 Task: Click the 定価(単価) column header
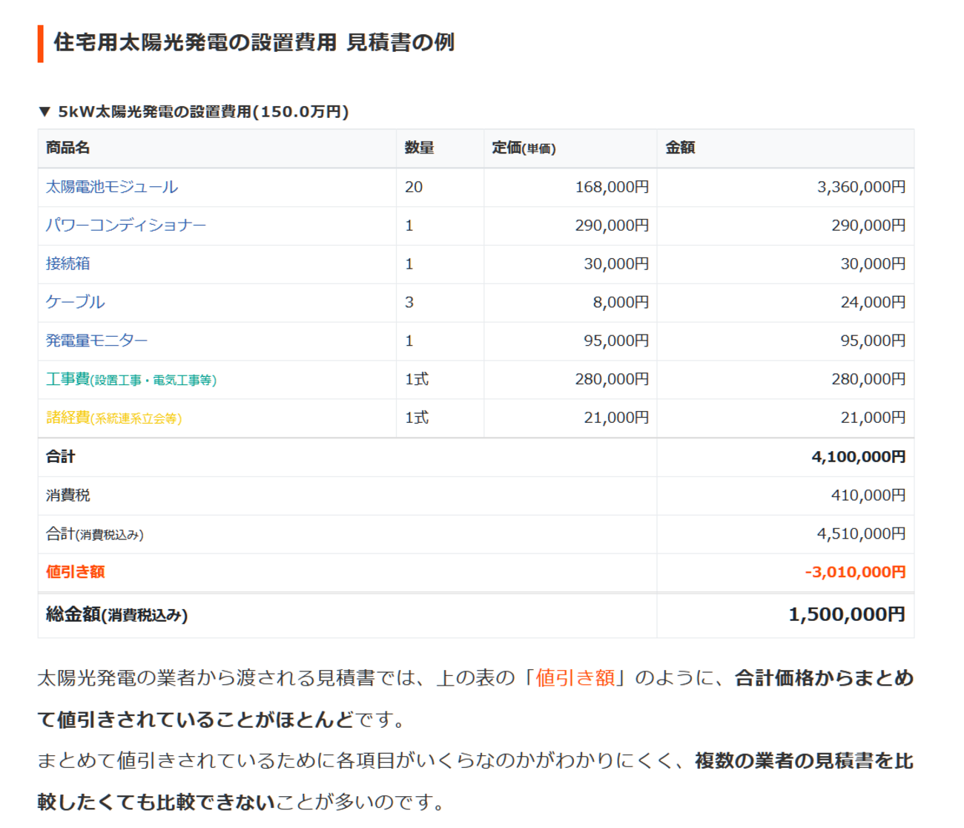(x=524, y=148)
